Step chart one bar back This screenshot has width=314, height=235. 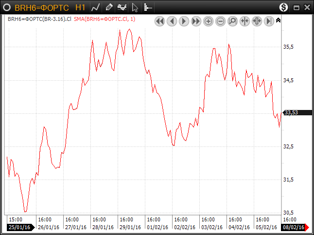coord(172,21)
